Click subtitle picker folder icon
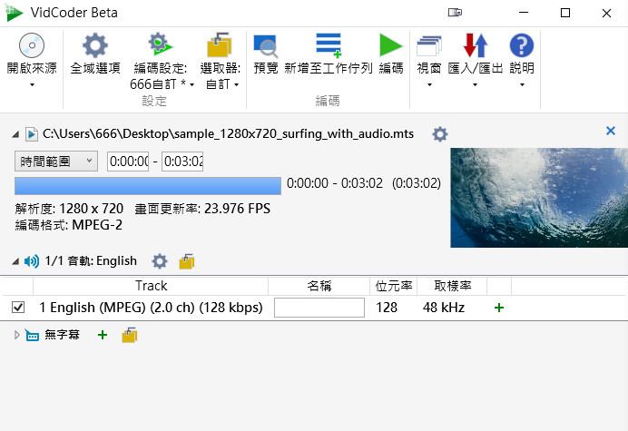 [x=130, y=335]
